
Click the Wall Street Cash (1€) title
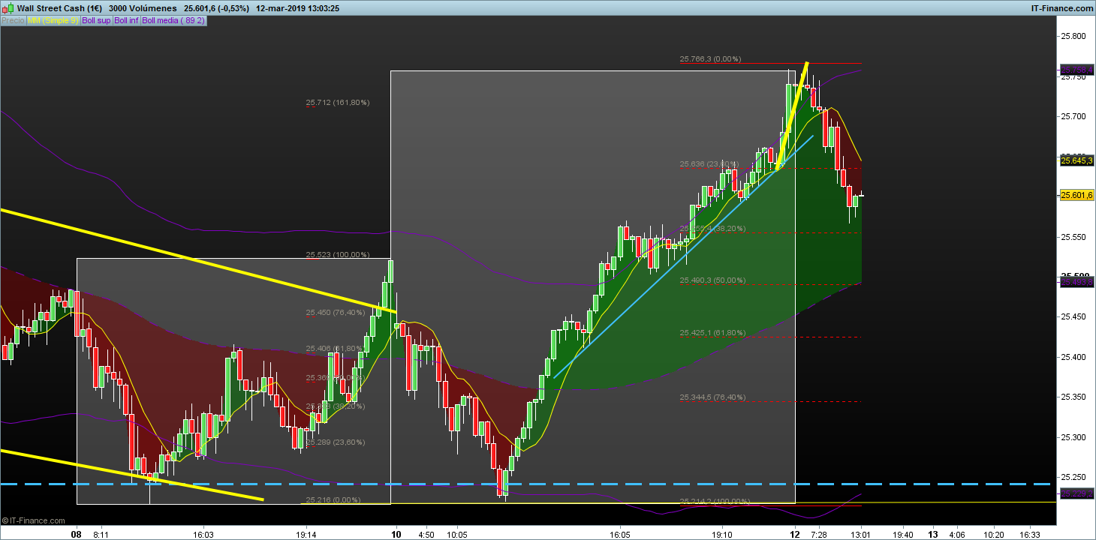[59, 8]
